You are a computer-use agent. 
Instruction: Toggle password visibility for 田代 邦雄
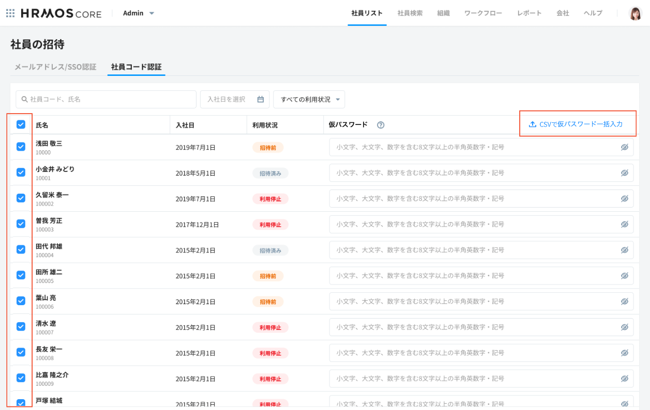pyautogui.click(x=624, y=250)
